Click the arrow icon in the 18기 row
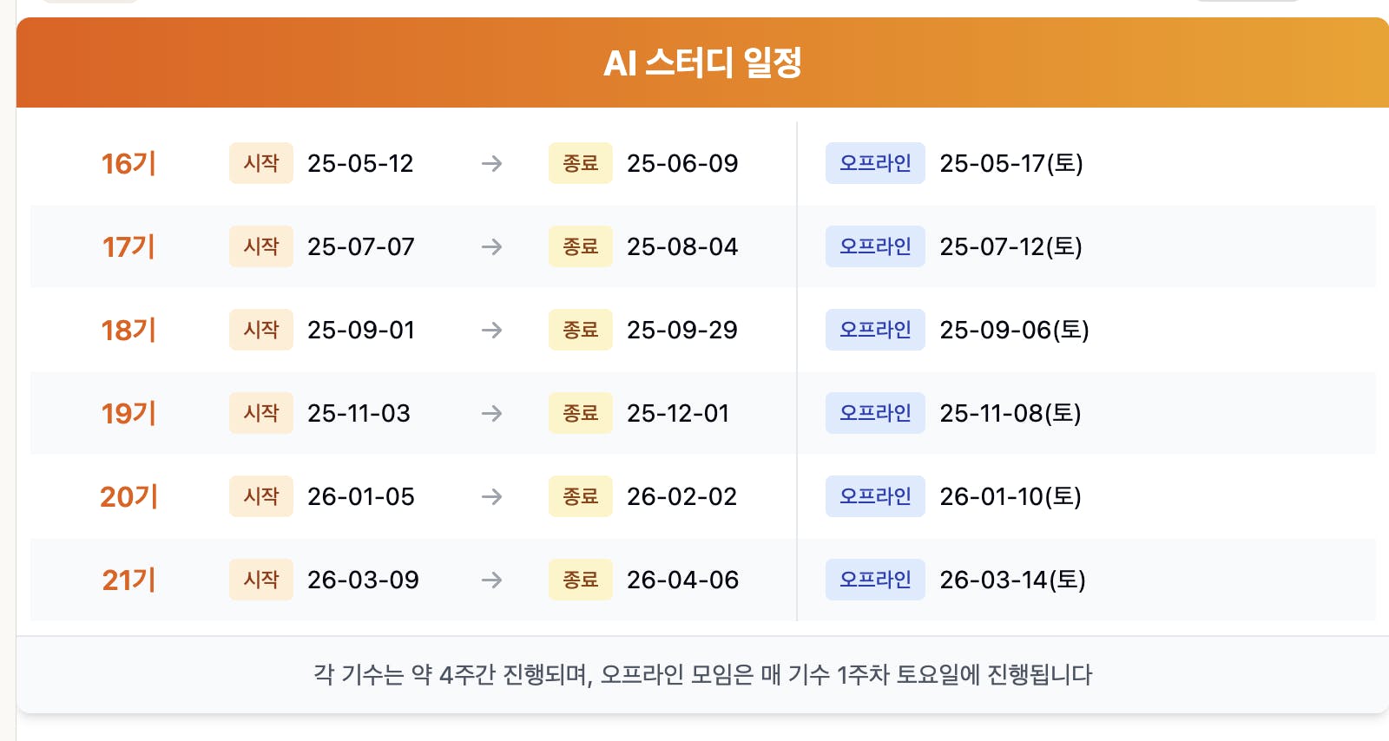Viewport: 1389px width, 741px height. pos(492,330)
